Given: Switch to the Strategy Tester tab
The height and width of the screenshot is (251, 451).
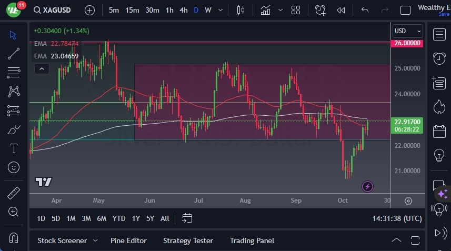Looking at the screenshot, I should 188,240.
